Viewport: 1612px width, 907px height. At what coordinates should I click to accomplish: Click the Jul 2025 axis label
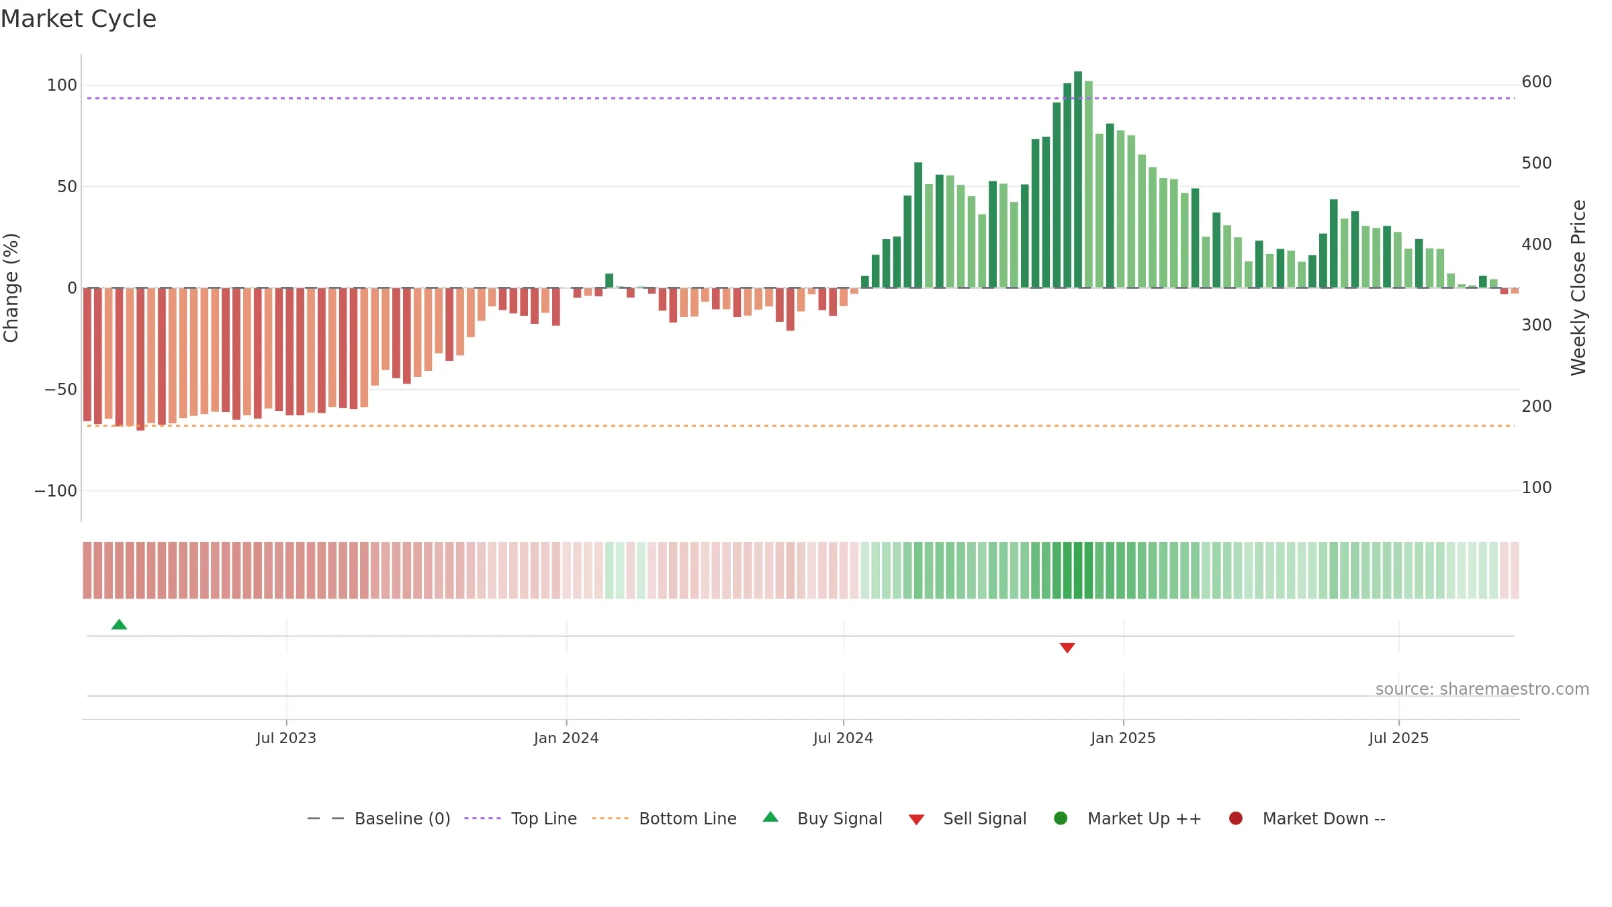1398,738
